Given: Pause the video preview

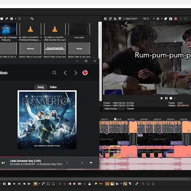Looking at the screenshot, I should (166, 98).
